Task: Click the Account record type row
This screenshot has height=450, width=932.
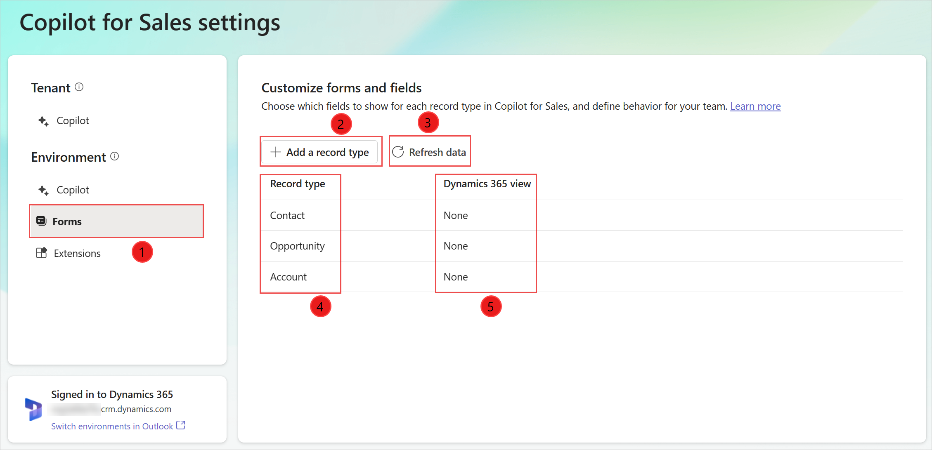Action: [288, 276]
